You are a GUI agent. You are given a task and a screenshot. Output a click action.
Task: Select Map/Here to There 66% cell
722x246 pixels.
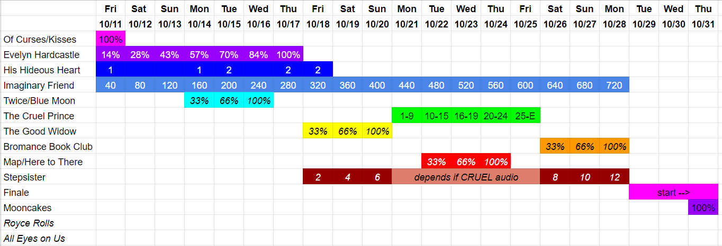(466, 162)
